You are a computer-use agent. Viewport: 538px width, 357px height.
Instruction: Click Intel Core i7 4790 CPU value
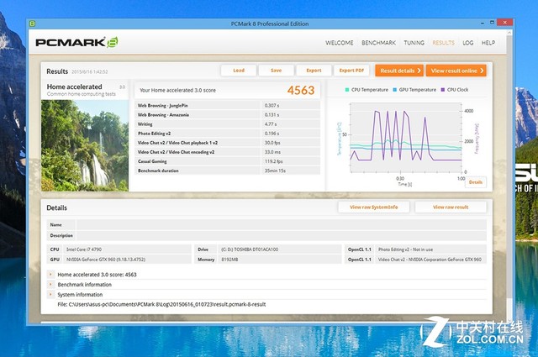pyautogui.click(x=84, y=249)
